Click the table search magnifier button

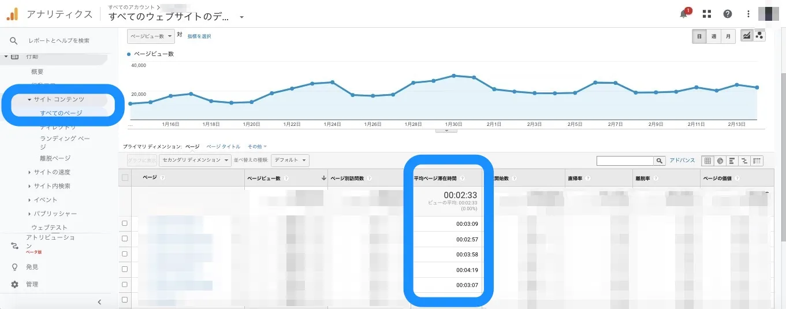tap(659, 161)
